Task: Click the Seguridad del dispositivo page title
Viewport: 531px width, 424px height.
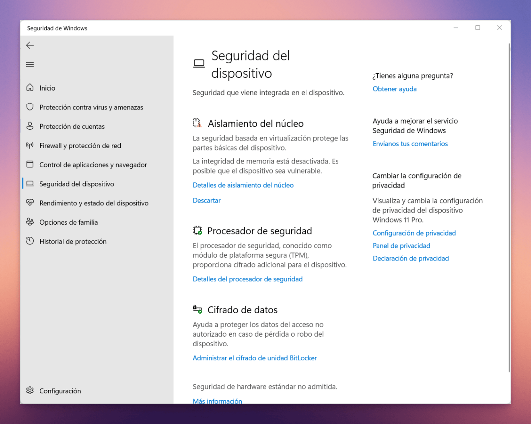Action: click(x=250, y=64)
